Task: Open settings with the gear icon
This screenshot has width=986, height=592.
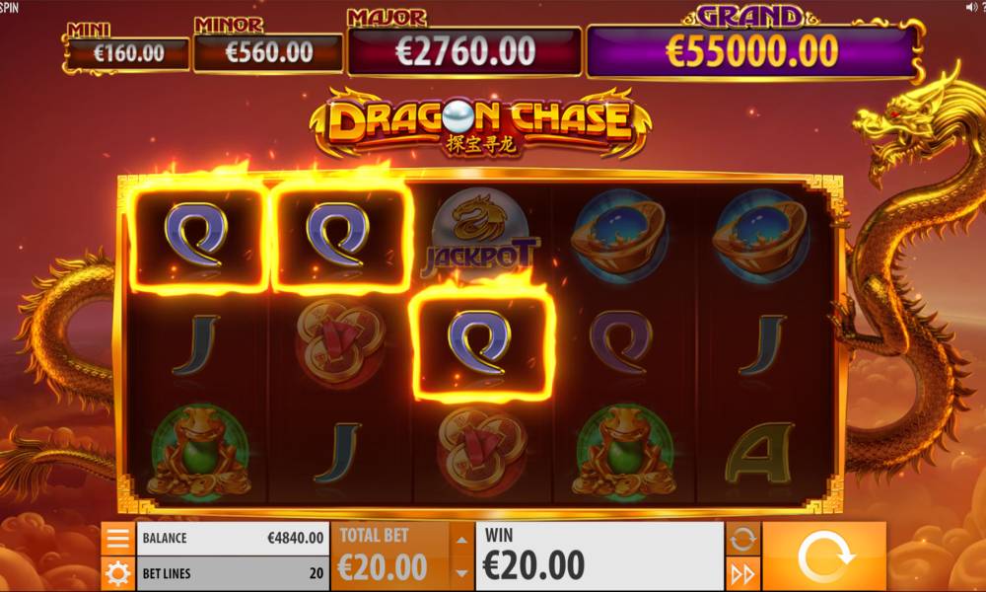Action: [x=118, y=574]
